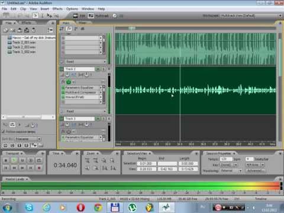Click Rewind in the Transport panel
Screen dimensions: 284x213
tap(14, 168)
